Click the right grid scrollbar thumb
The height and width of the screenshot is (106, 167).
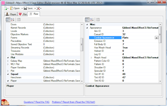[160, 35]
